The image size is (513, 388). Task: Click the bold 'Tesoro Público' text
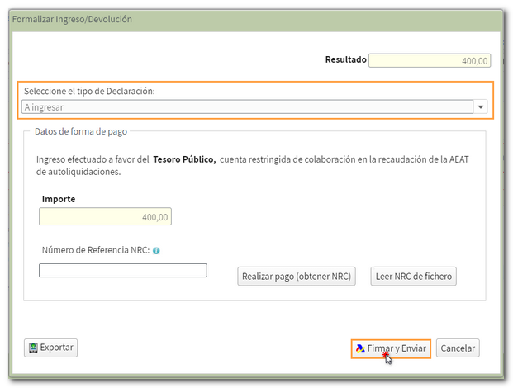[184, 159]
